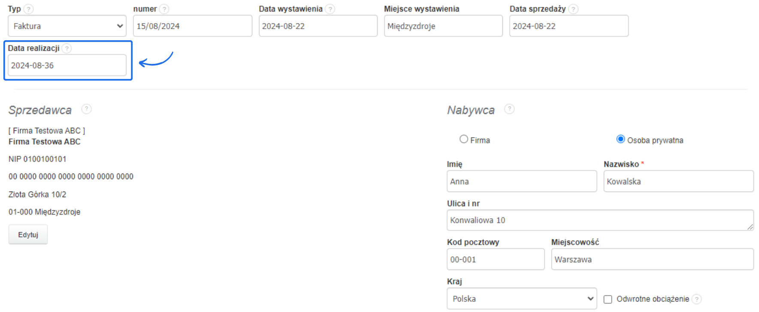Click the Data realizacji date field
The image size is (759, 312).
67,66
